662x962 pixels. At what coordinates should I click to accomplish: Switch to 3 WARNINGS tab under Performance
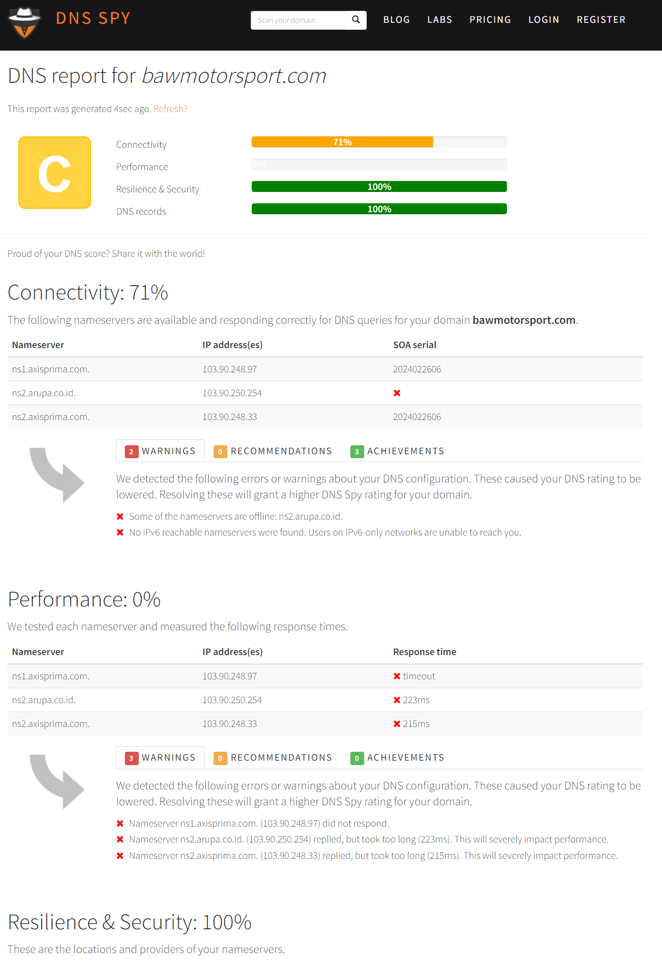click(x=160, y=757)
